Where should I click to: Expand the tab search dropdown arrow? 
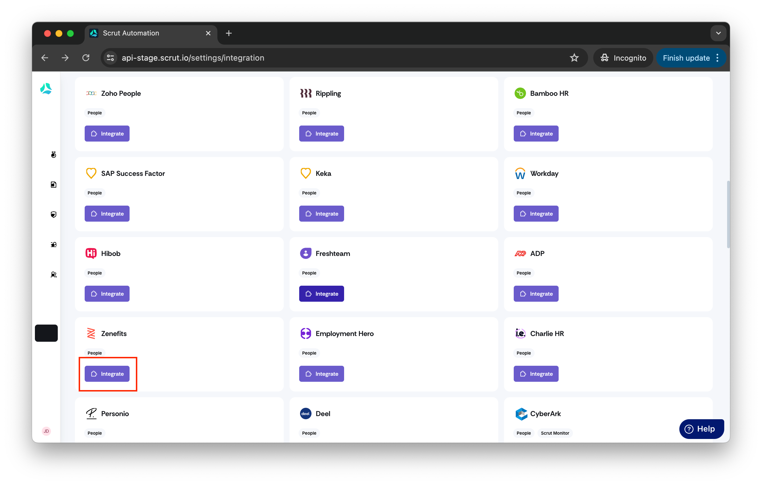718,33
